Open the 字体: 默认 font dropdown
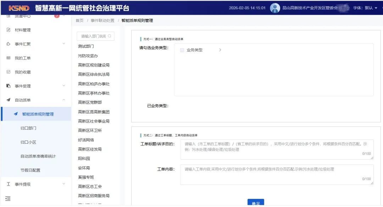383x207 pixels. 365,8
